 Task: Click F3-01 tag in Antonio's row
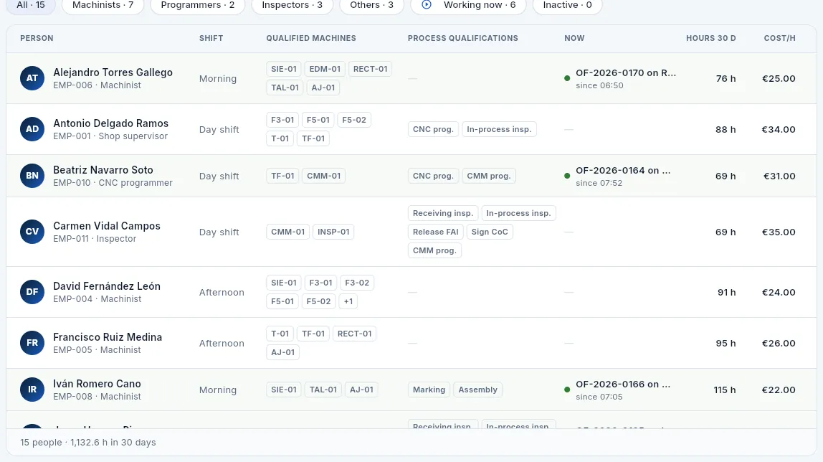pyautogui.click(x=282, y=120)
